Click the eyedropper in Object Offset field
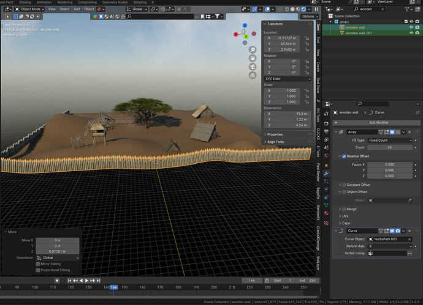This screenshot has width=423, height=305. (410, 200)
